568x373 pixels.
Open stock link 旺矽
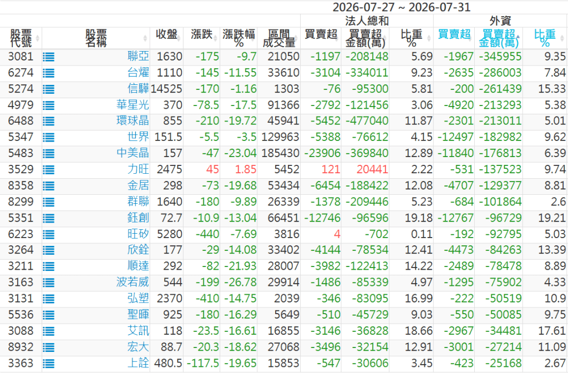pos(138,234)
